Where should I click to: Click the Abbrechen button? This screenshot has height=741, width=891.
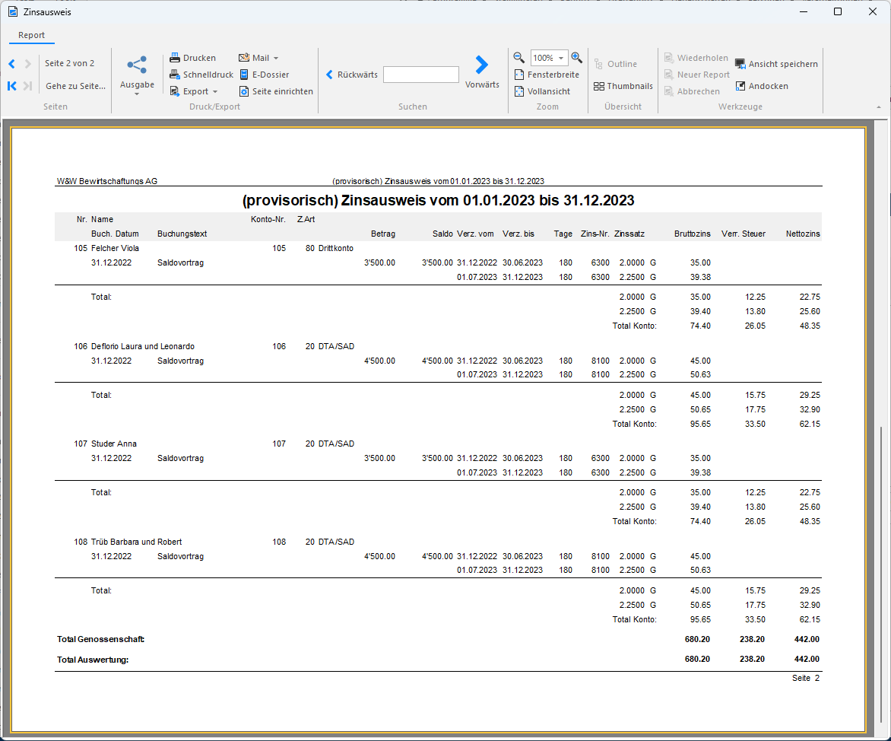(x=692, y=91)
